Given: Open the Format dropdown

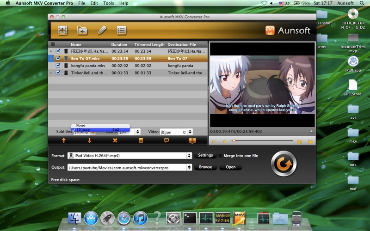Looking at the screenshot, I should coord(130,156).
